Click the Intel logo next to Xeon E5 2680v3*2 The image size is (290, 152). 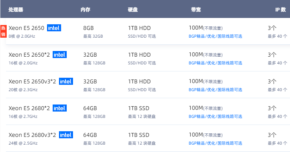click(x=66, y=134)
